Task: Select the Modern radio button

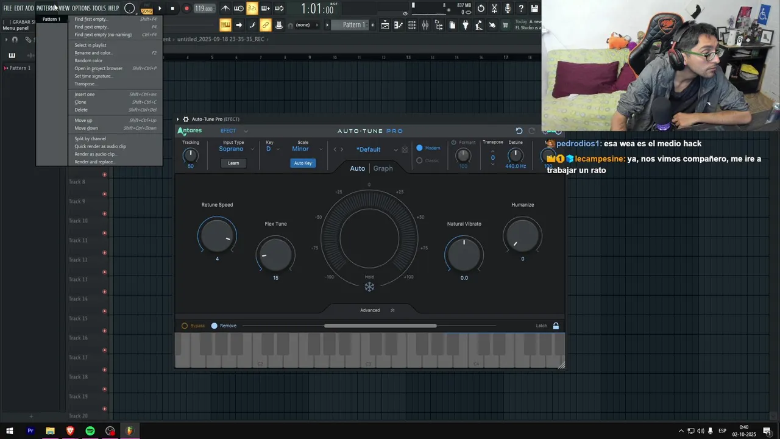Action: coord(419,148)
